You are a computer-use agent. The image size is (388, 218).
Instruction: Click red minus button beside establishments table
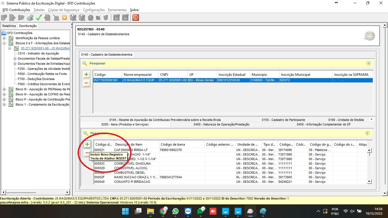point(86,83)
